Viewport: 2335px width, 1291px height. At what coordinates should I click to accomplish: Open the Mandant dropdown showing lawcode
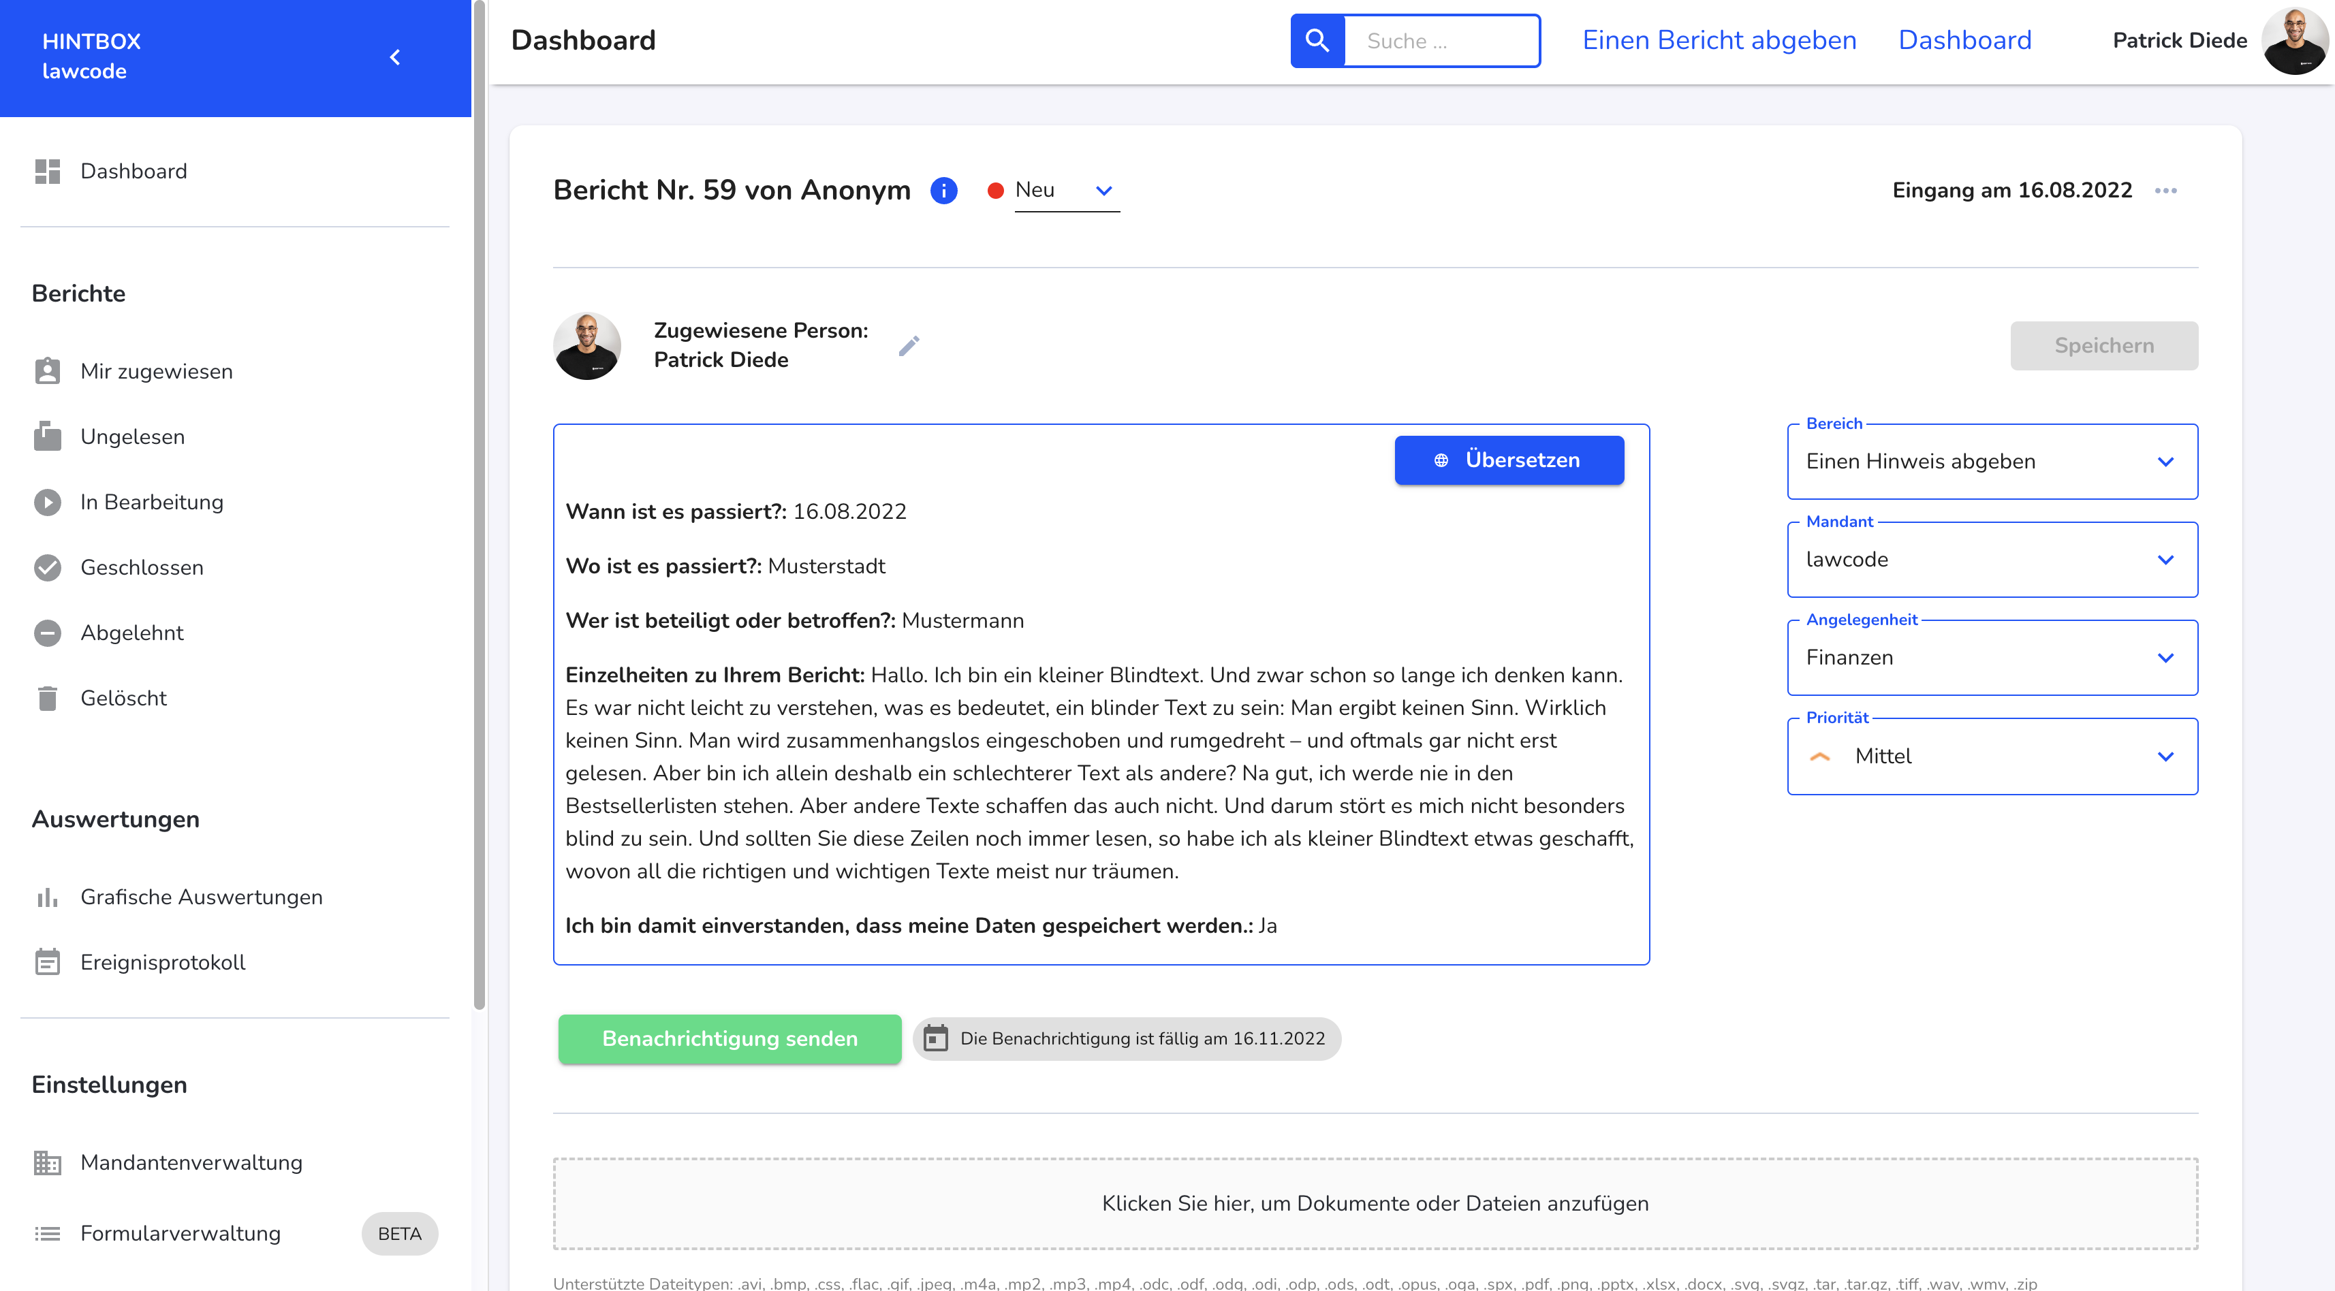(2166, 559)
